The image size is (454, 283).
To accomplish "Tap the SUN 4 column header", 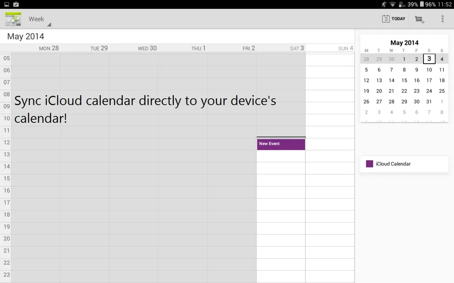I will pos(345,48).
